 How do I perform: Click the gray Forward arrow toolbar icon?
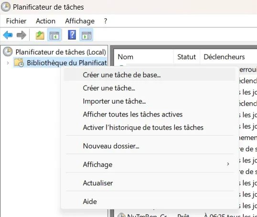(x=21, y=35)
